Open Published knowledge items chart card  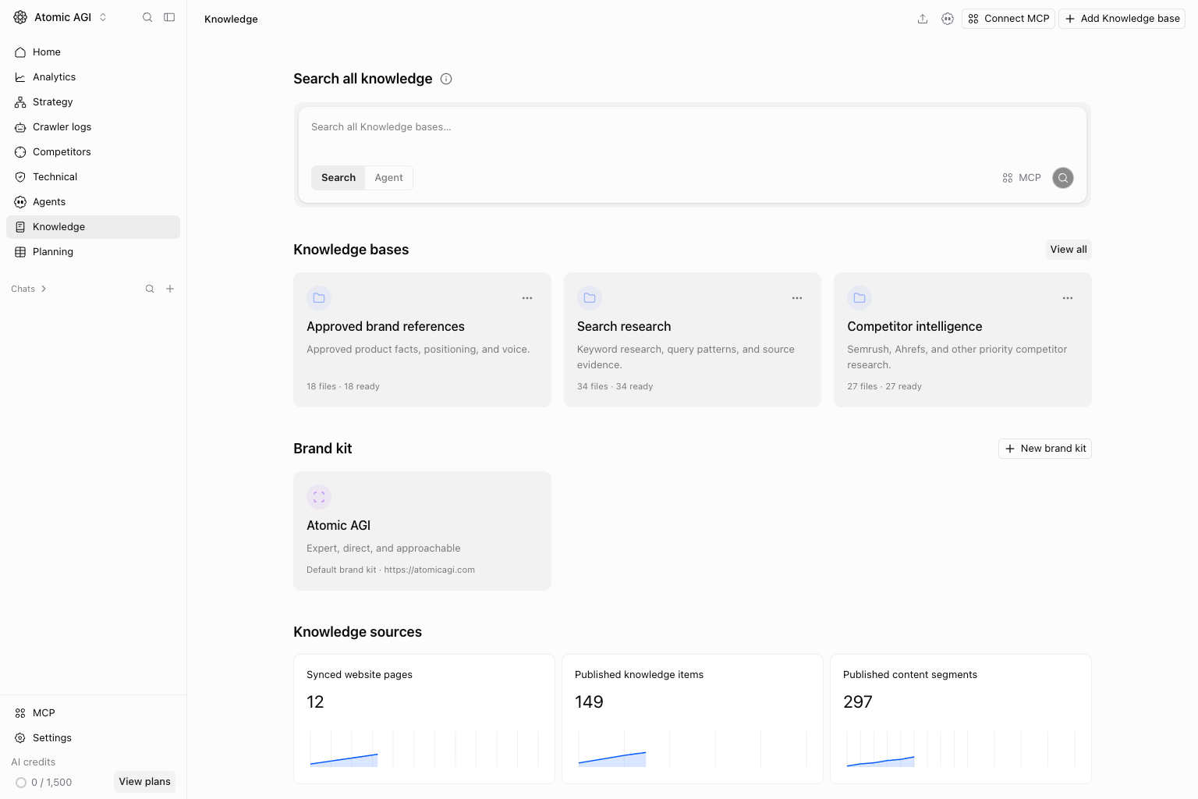[693, 719]
